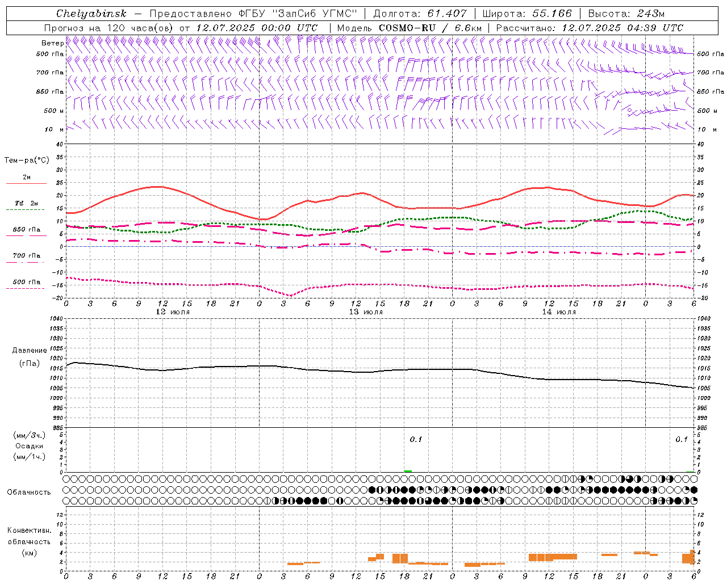Image resolution: width=727 pixels, height=581 pixels.
Task: Click the 'Предоставлено ФГБУ ЗапСиб УГМС' credit
Action: [x=253, y=14]
